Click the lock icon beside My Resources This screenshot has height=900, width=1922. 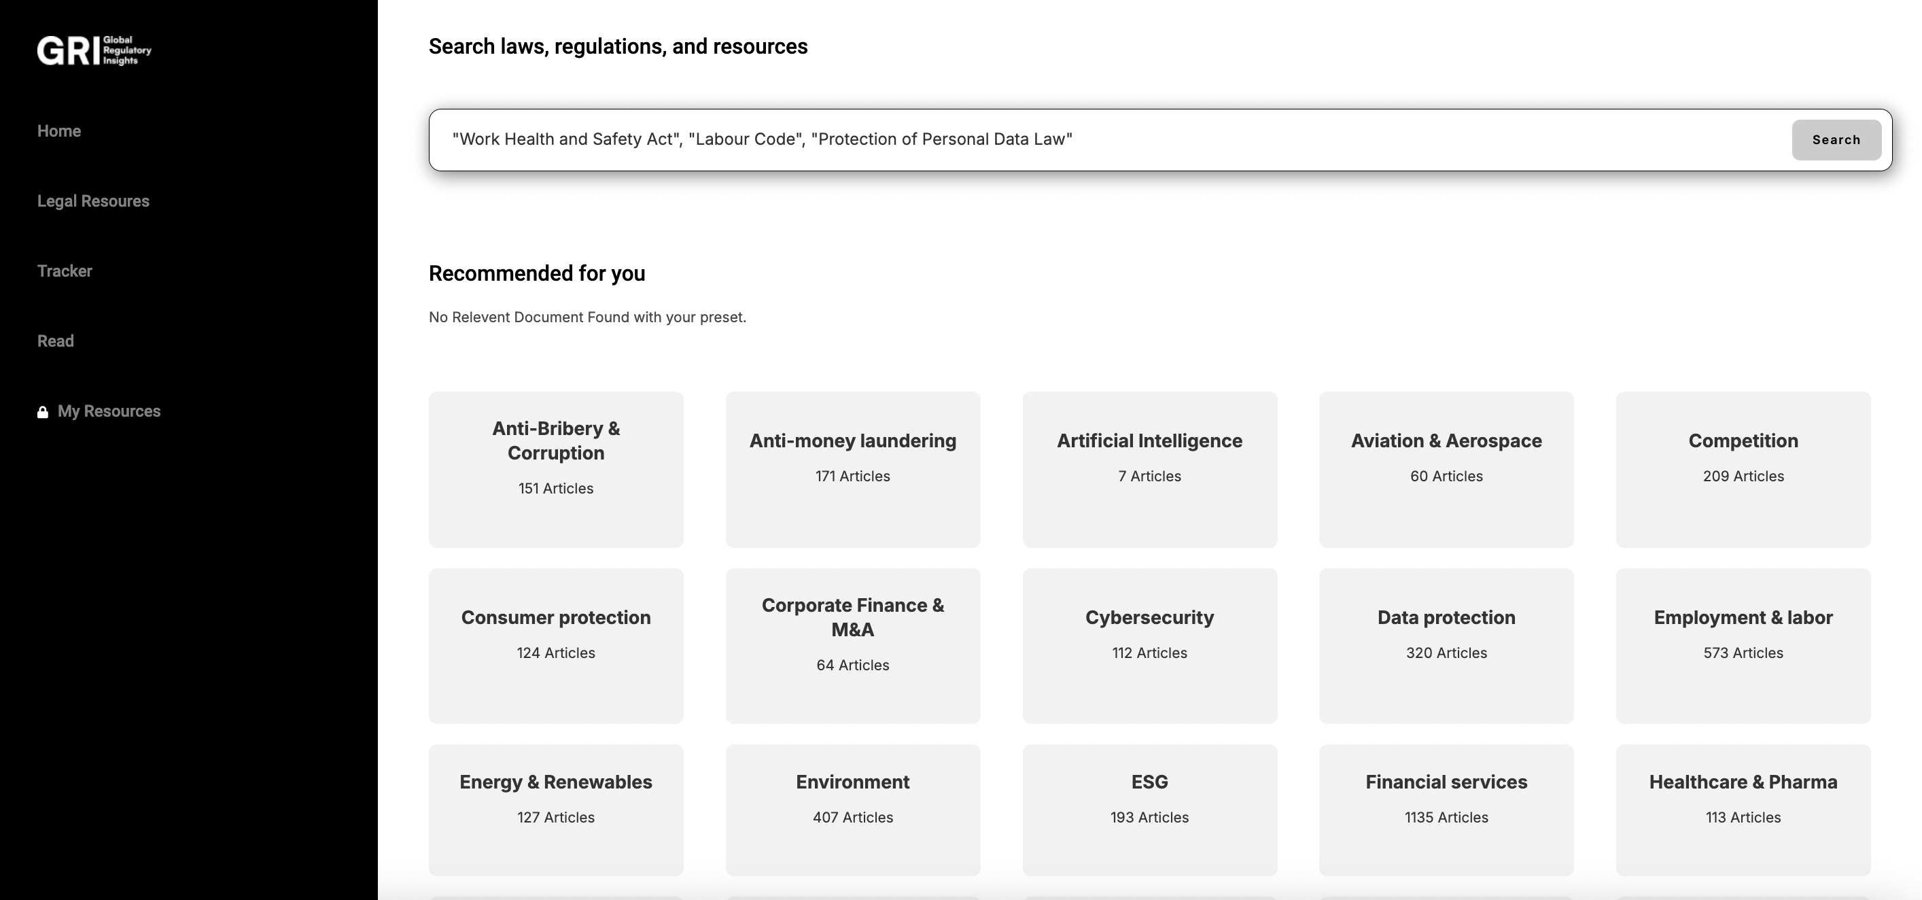[x=43, y=412]
